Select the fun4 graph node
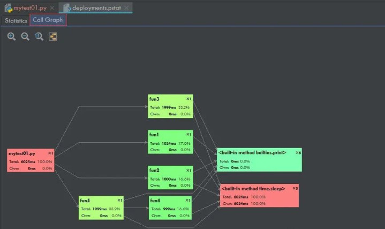Viewport: 385px width, 229px height. 170,208
